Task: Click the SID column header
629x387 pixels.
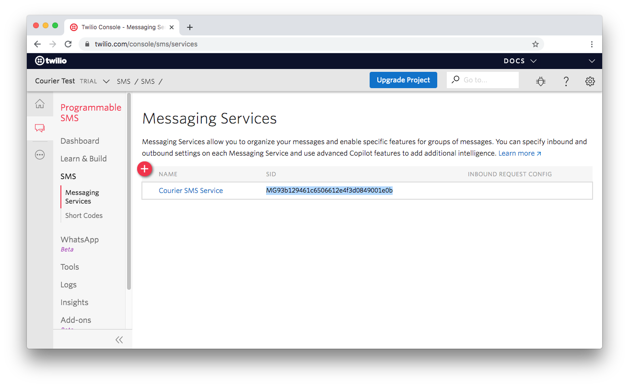Action: click(x=271, y=174)
